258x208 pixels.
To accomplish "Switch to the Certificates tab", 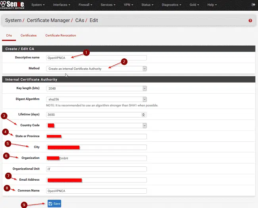I will 29,35.
